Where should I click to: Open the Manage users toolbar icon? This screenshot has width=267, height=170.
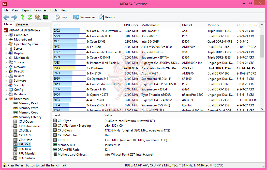click(x=38, y=17)
